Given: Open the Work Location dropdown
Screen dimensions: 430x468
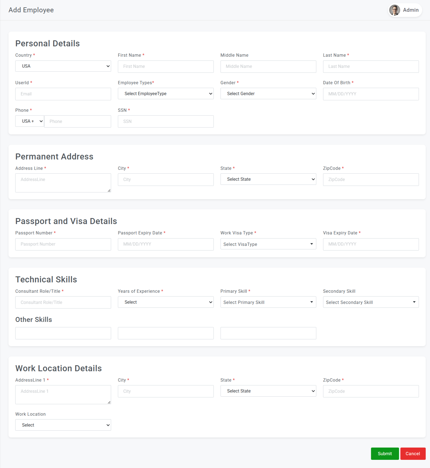Looking at the screenshot, I should pos(63,425).
